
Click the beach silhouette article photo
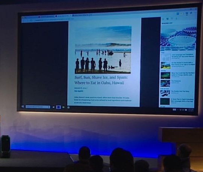[103, 50]
